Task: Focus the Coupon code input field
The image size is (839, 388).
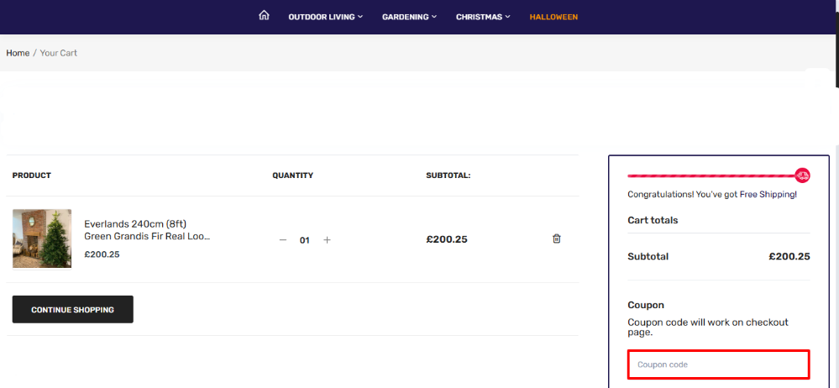Action: [x=719, y=364]
